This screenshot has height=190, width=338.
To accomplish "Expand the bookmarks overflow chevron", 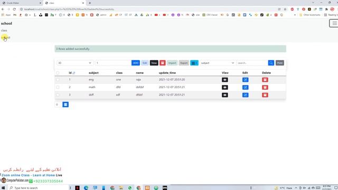I will coord(295,15).
